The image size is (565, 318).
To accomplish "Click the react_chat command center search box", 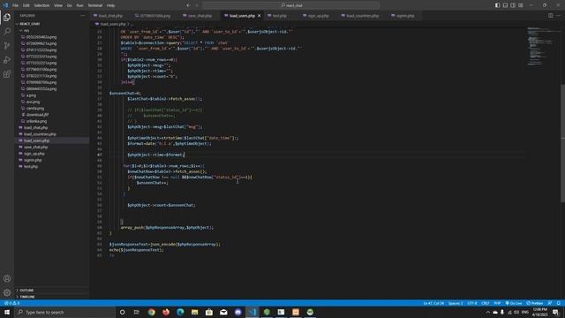I will tap(291, 5).
